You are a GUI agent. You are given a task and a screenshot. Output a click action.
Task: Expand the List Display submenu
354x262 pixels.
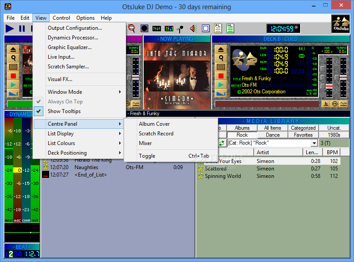(78, 134)
